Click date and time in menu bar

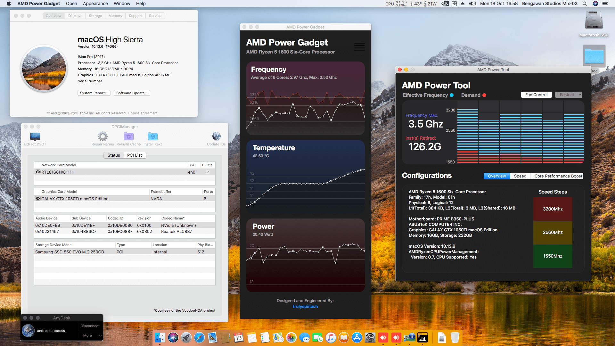pyautogui.click(x=499, y=4)
